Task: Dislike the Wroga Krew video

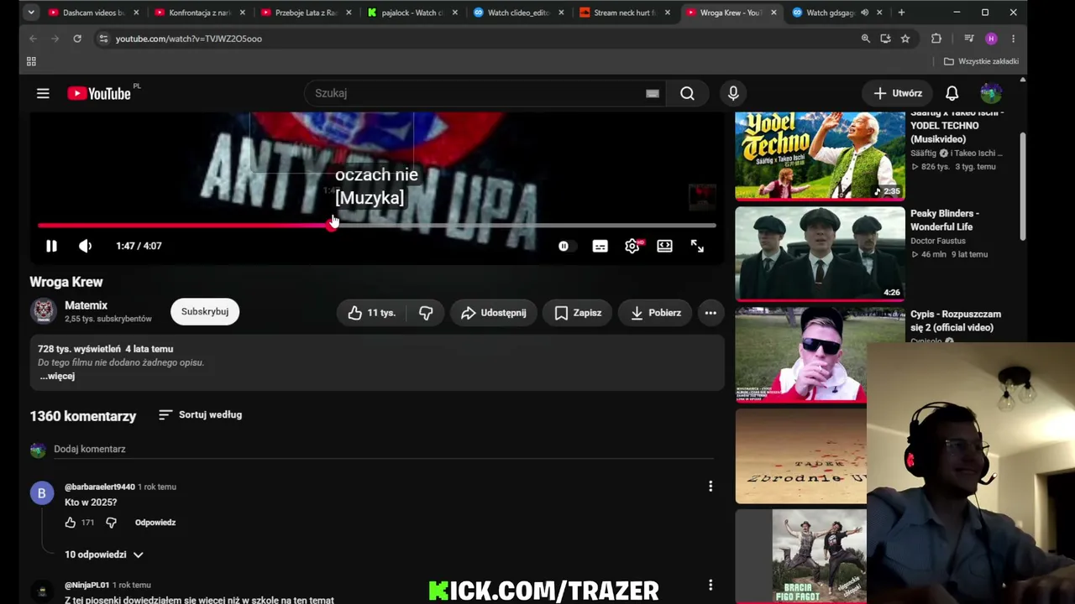Action: [426, 313]
